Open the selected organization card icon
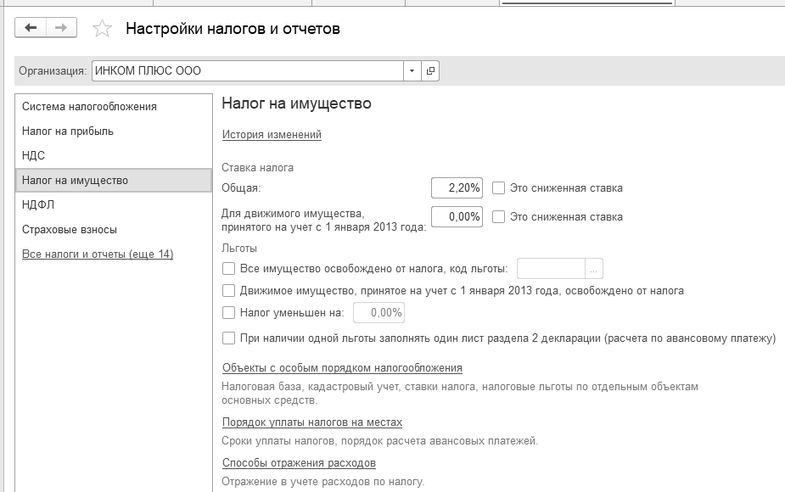Screen dimensions: 785x492 coord(430,70)
